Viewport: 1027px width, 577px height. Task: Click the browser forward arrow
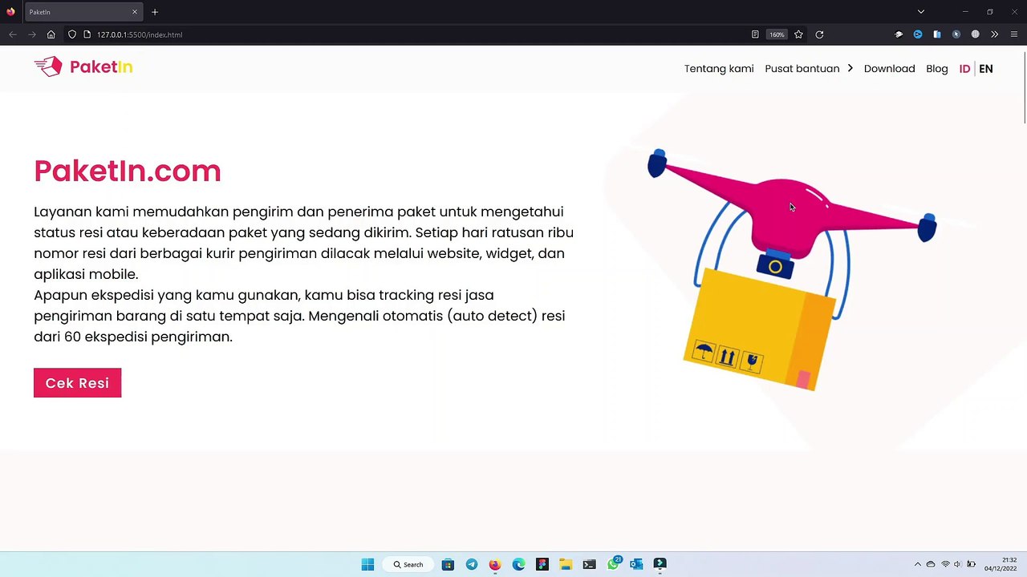(x=32, y=34)
